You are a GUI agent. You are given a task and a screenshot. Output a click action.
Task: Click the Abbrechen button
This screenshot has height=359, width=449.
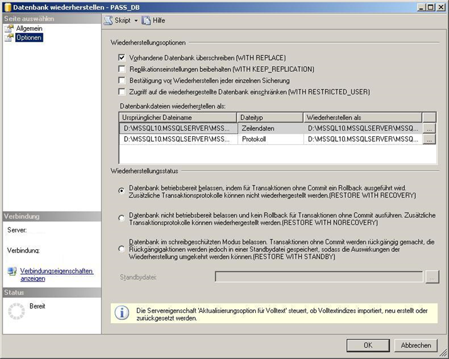coord(416,345)
